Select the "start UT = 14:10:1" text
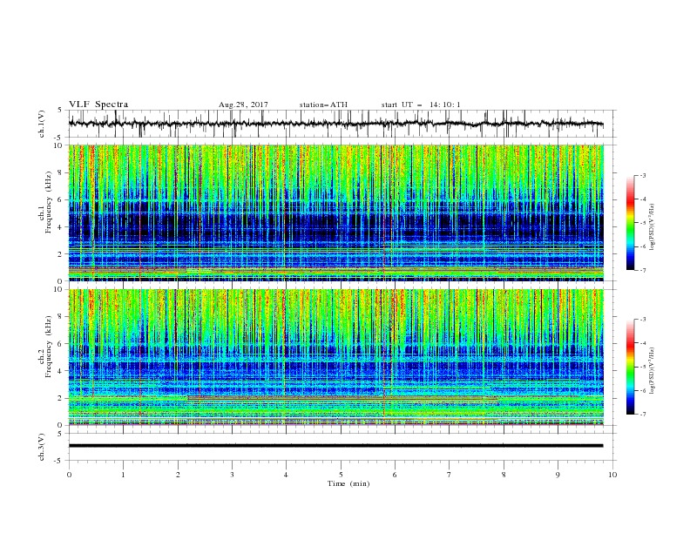The width and height of the screenshot is (690, 533). point(421,105)
